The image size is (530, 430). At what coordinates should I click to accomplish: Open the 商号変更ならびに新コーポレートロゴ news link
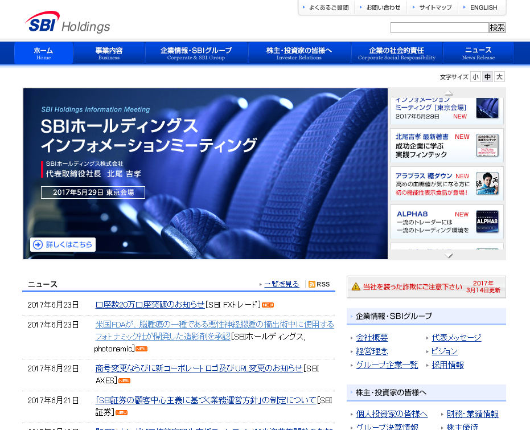(x=199, y=368)
